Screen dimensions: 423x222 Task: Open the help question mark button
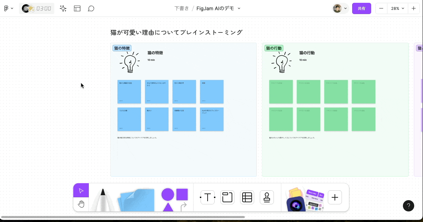(x=409, y=206)
